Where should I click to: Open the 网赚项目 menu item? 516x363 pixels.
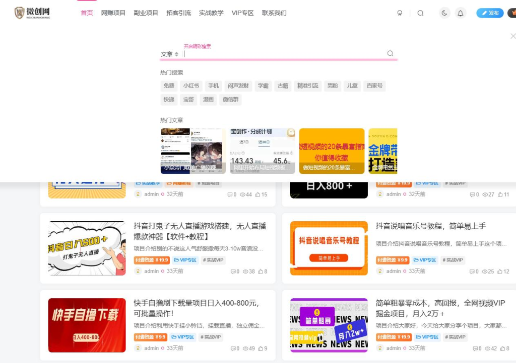click(x=113, y=13)
